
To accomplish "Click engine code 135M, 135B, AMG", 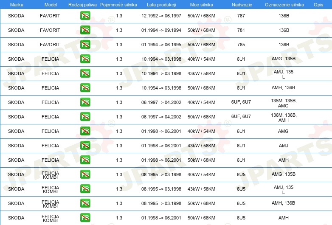I will (284, 103).
